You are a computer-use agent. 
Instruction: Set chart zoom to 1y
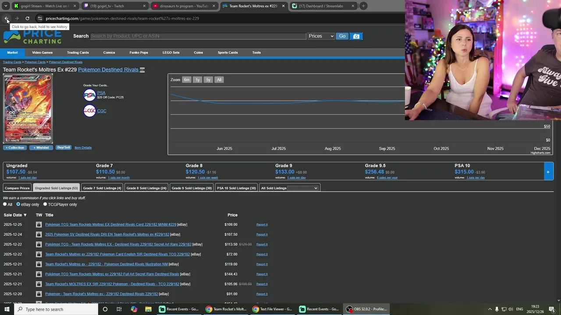[x=197, y=80]
